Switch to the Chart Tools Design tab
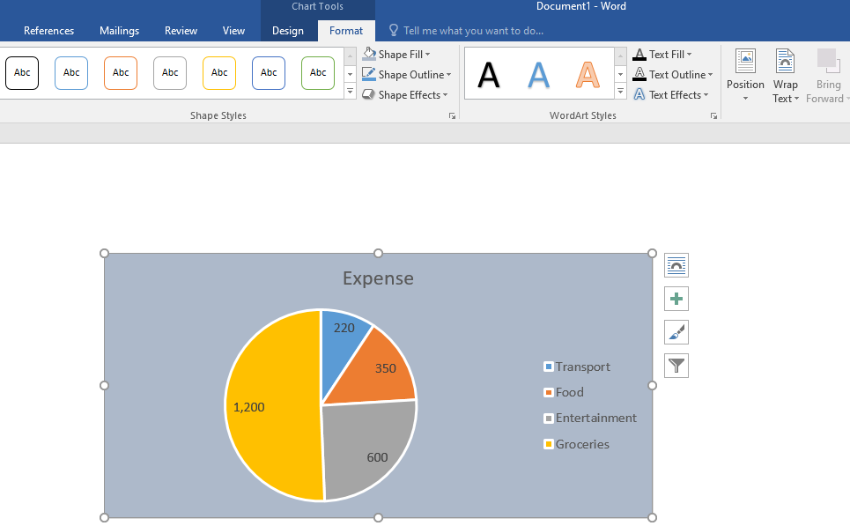850x526 pixels. pyautogui.click(x=288, y=31)
